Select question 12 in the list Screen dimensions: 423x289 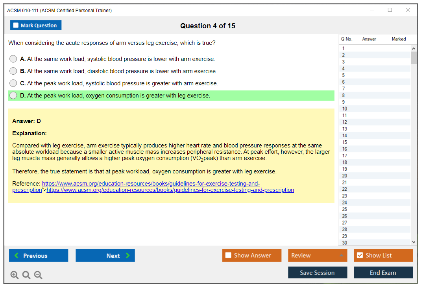point(345,122)
